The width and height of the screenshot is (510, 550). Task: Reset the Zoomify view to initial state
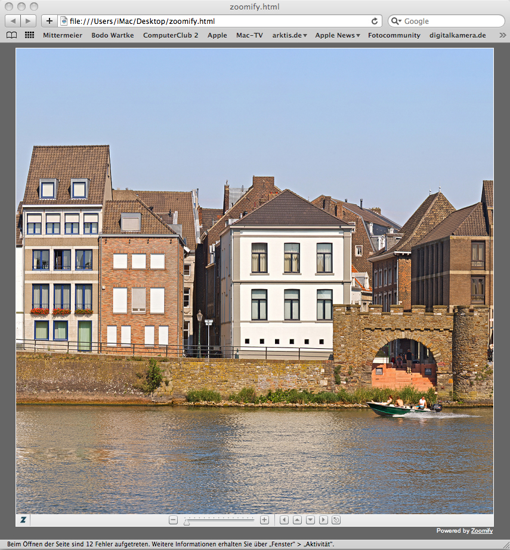click(336, 520)
